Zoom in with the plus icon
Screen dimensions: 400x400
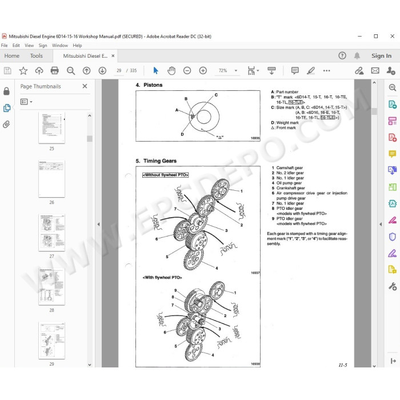[x=203, y=70]
